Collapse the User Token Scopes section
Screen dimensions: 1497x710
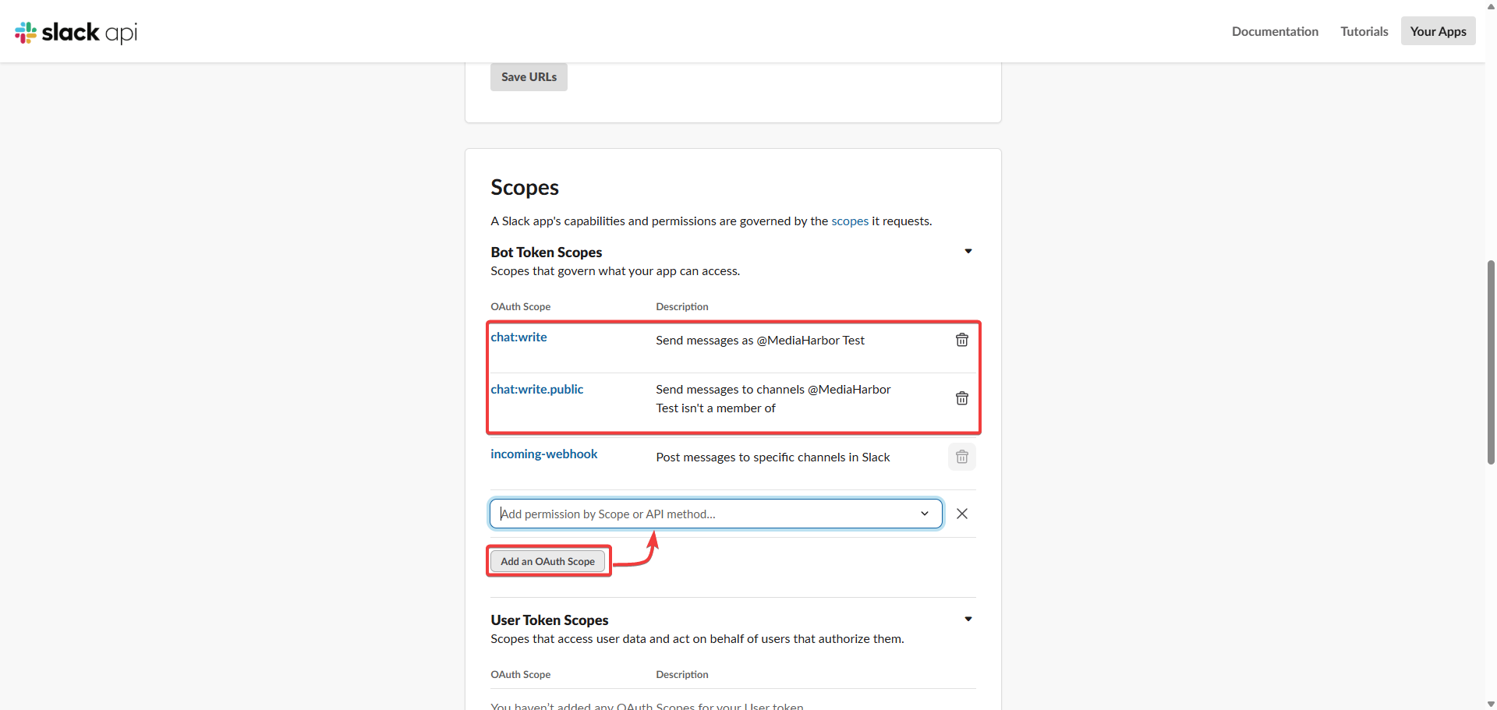tap(968, 619)
